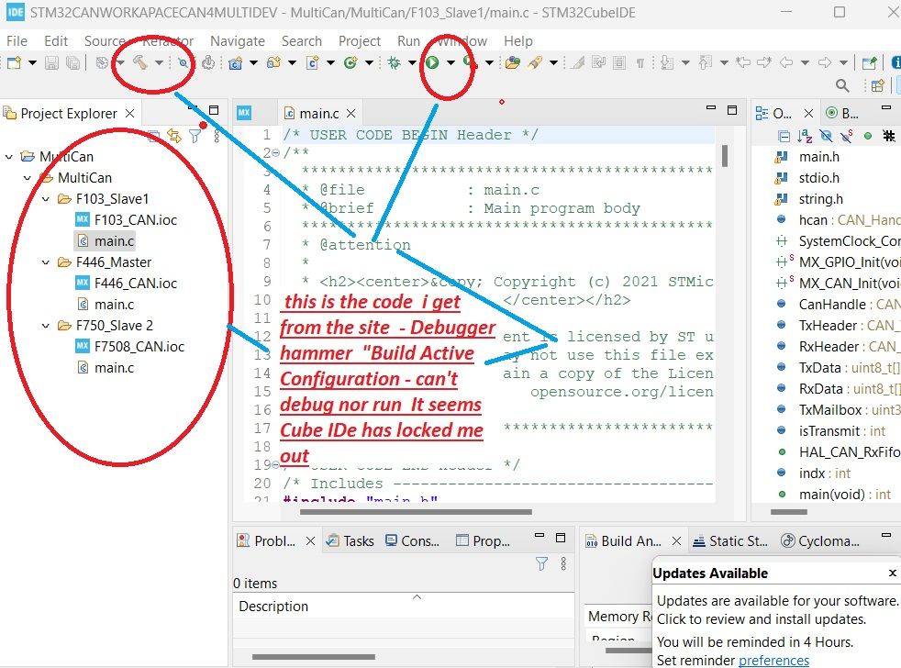This screenshot has height=668, width=901.
Task: Collapse the top-level MultiCan project
Action: 9,156
